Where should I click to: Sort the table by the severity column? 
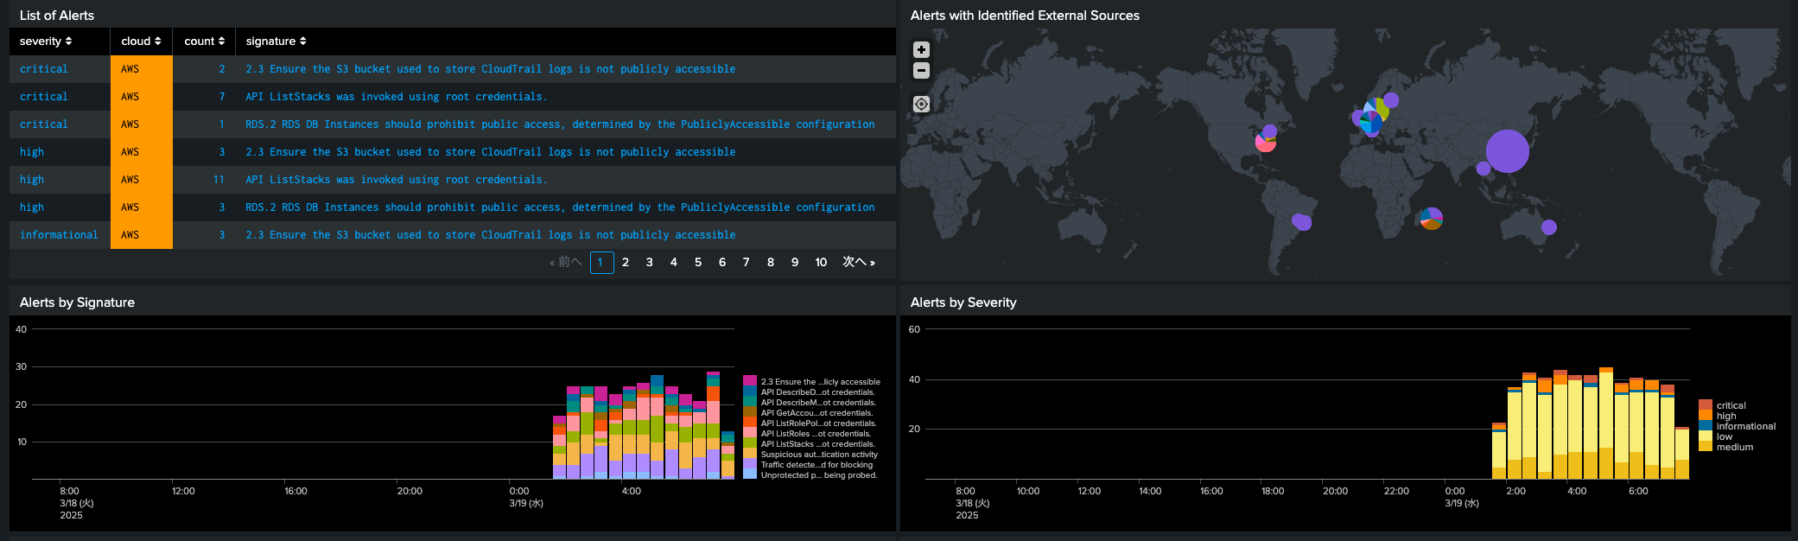(x=46, y=41)
